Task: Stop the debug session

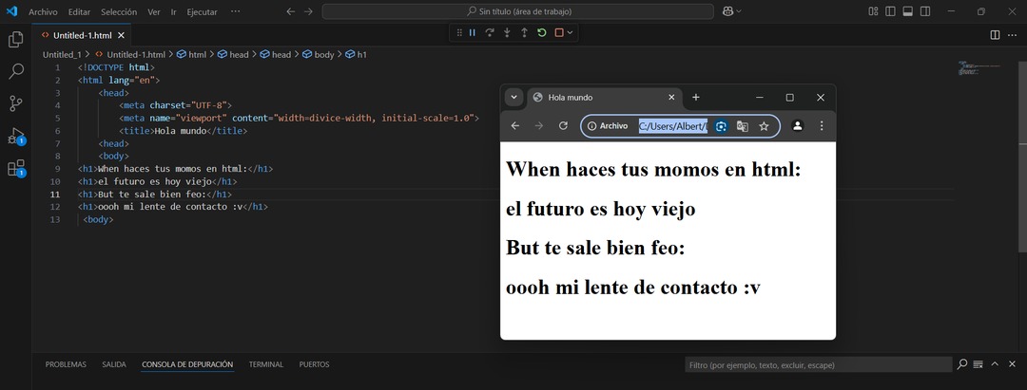Action: 559,32
